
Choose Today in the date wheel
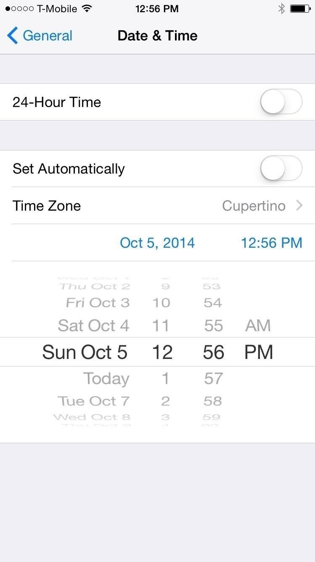pos(106,379)
